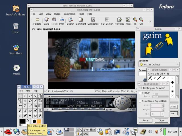
Task: Open the Xtns menu in GIMP
Action: click(x=28, y=91)
